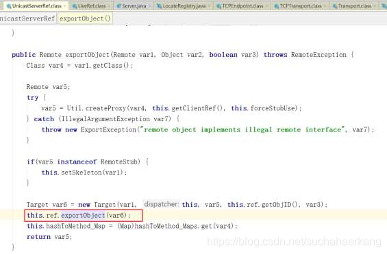Open the LiveRef.class tab
Image resolution: width=387 pixels, height=254 pixels.
click(x=91, y=5)
